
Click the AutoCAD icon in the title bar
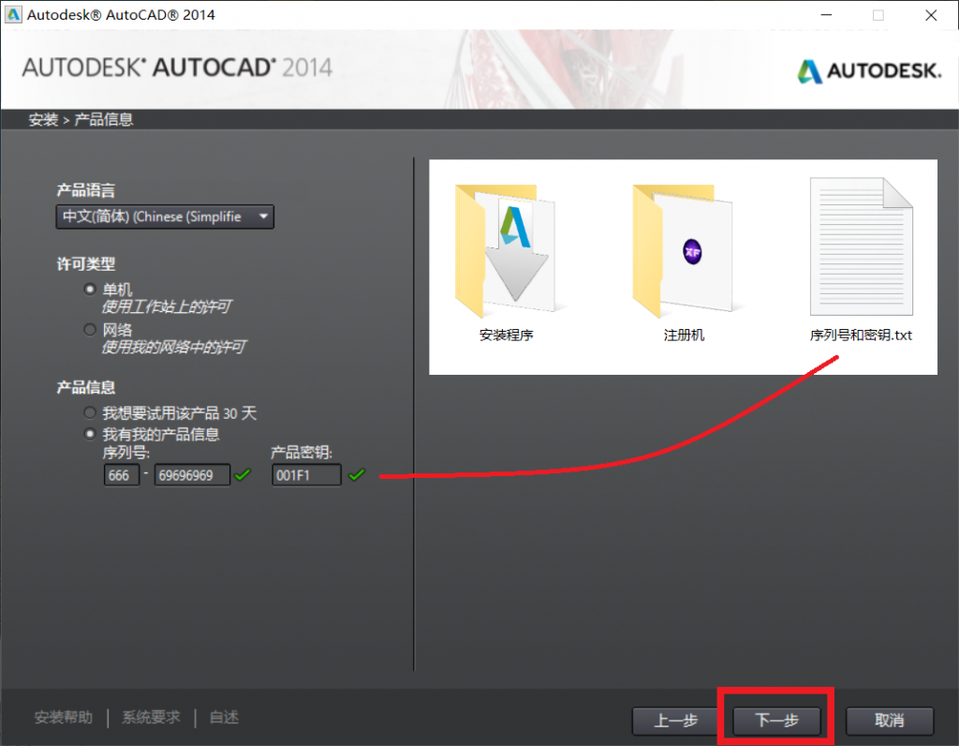13,15
